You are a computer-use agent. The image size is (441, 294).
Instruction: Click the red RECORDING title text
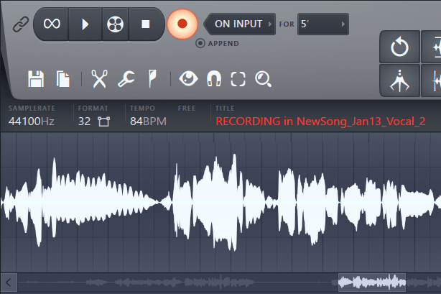click(x=320, y=121)
